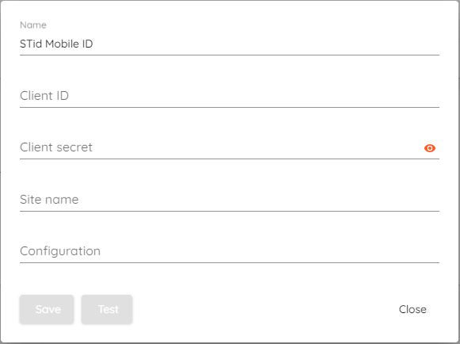
Task: Focus the Client ID input field
Action: [x=230, y=96]
